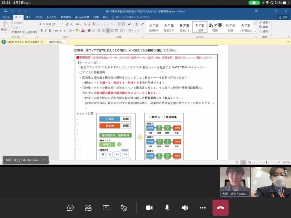This screenshot has width=291, height=218.
Task: Expand the styles gallery more arrow
Action: 255,31
